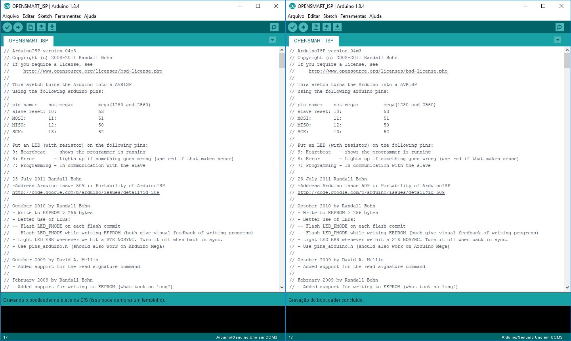Viewport: 571px width, 341px height.
Task: Open Sketch menu in right window
Action: pos(330,16)
